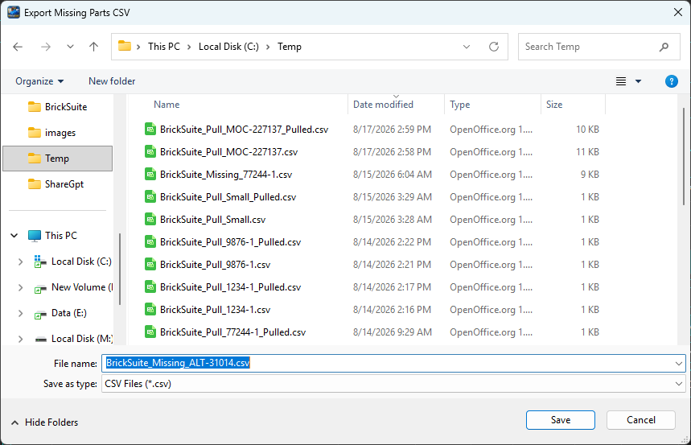The image size is (691, 445).
Task: Select file name BrickSuite_Pull_Small.csv
Action: pos(213,219)
